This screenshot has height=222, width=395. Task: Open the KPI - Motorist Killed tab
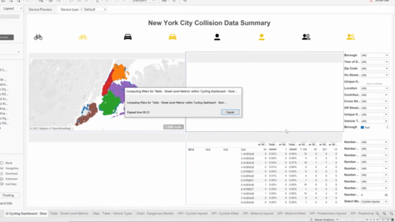[291, 213]
